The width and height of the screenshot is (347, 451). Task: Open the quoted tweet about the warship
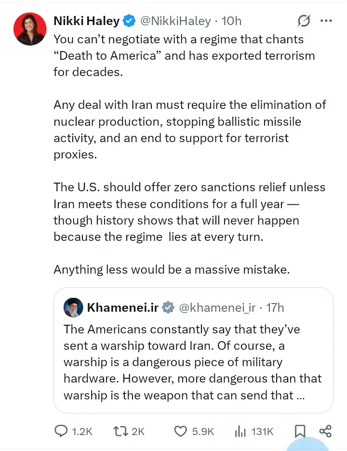[193, 362]
